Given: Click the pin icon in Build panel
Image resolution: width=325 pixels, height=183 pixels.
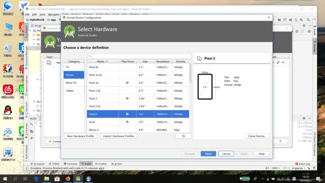Looking at the screenshot, I should click(31, 138).
